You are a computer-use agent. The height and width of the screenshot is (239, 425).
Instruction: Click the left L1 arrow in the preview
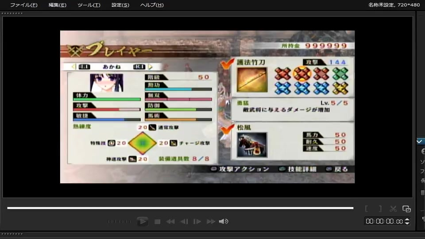click(73, 67)
